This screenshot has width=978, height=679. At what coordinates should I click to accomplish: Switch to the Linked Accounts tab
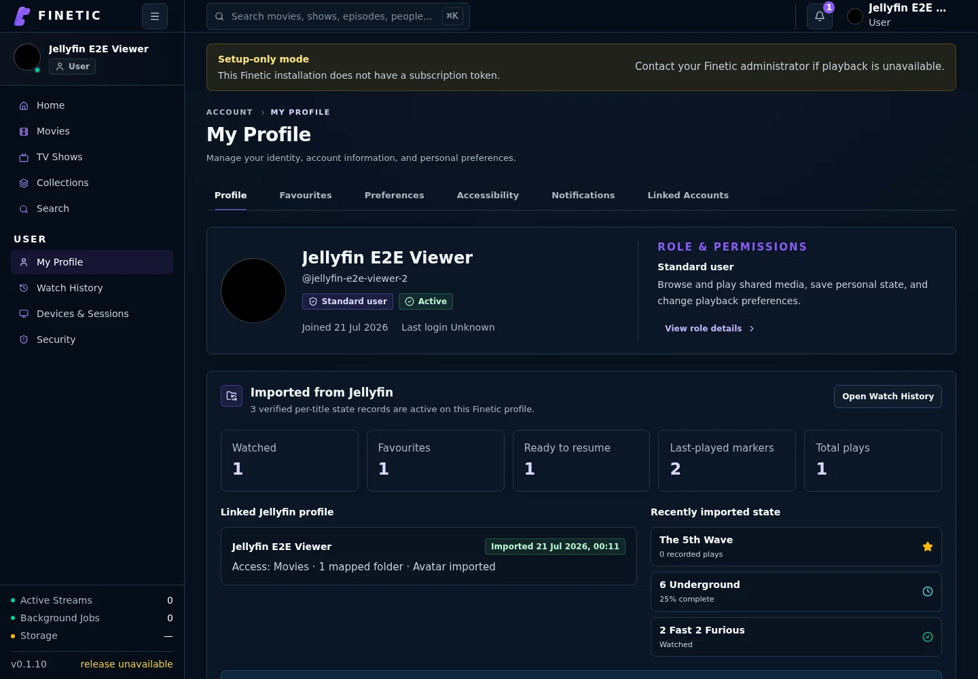pyautogui.click(x=688, y=196)
